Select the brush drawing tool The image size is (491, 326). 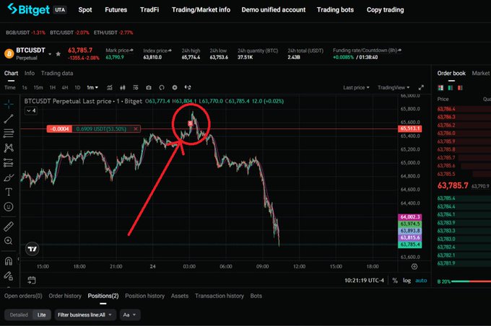click(9, 177)
